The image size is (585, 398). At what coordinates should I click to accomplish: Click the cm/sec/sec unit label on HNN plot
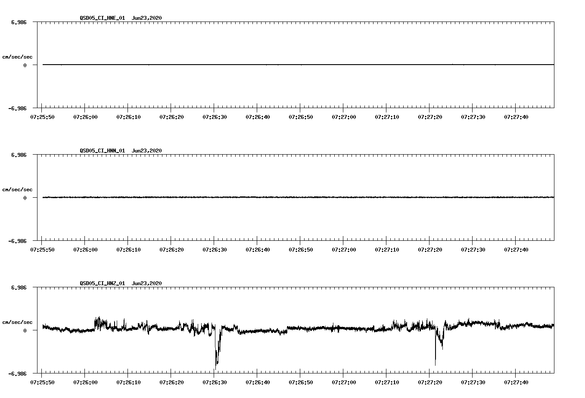[17, 190]
